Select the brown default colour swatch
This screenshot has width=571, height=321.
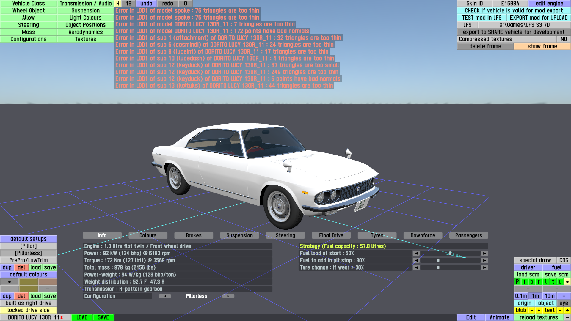[48, 282]
